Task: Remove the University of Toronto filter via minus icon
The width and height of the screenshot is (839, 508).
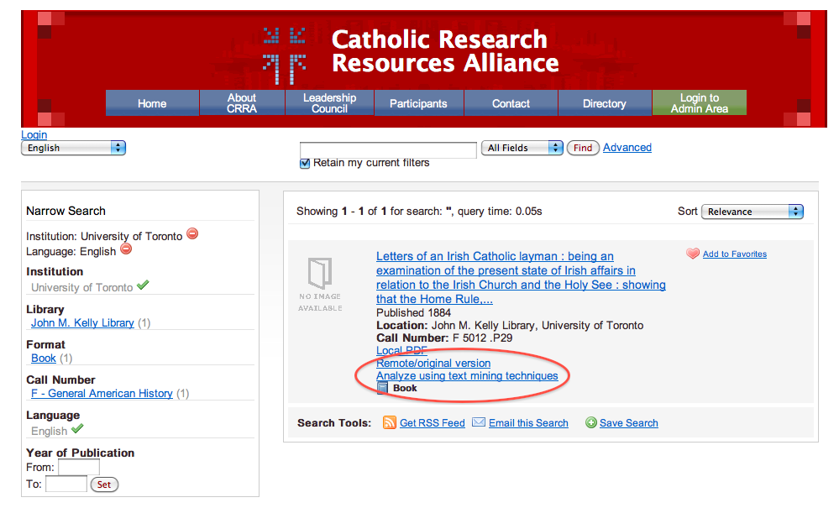Action: tap(192, 233)
